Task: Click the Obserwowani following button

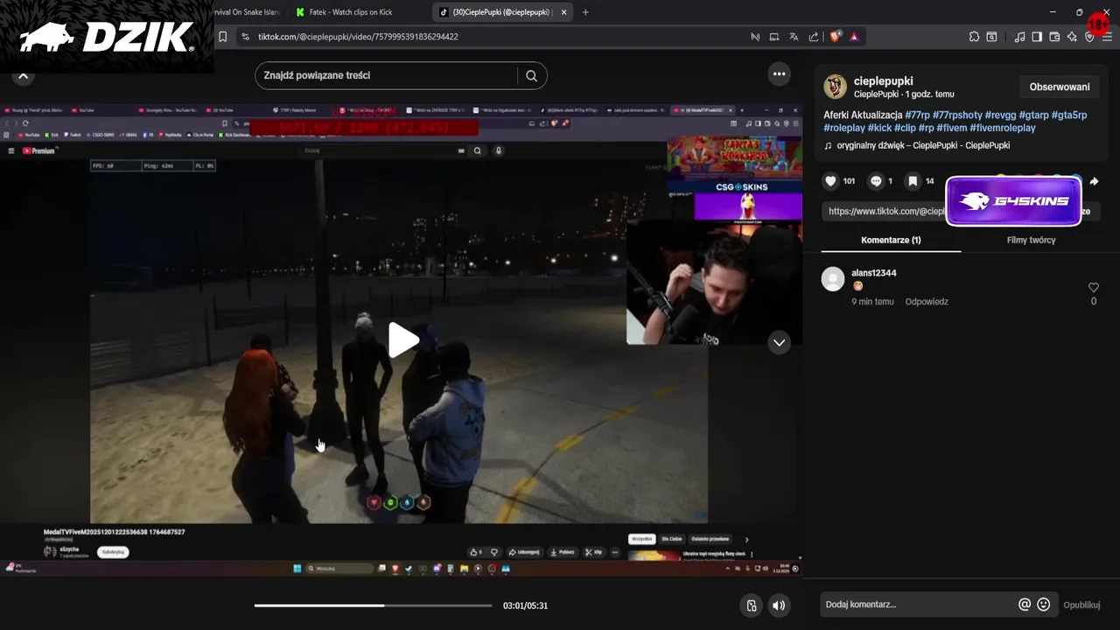Action: pos(1060,87)
